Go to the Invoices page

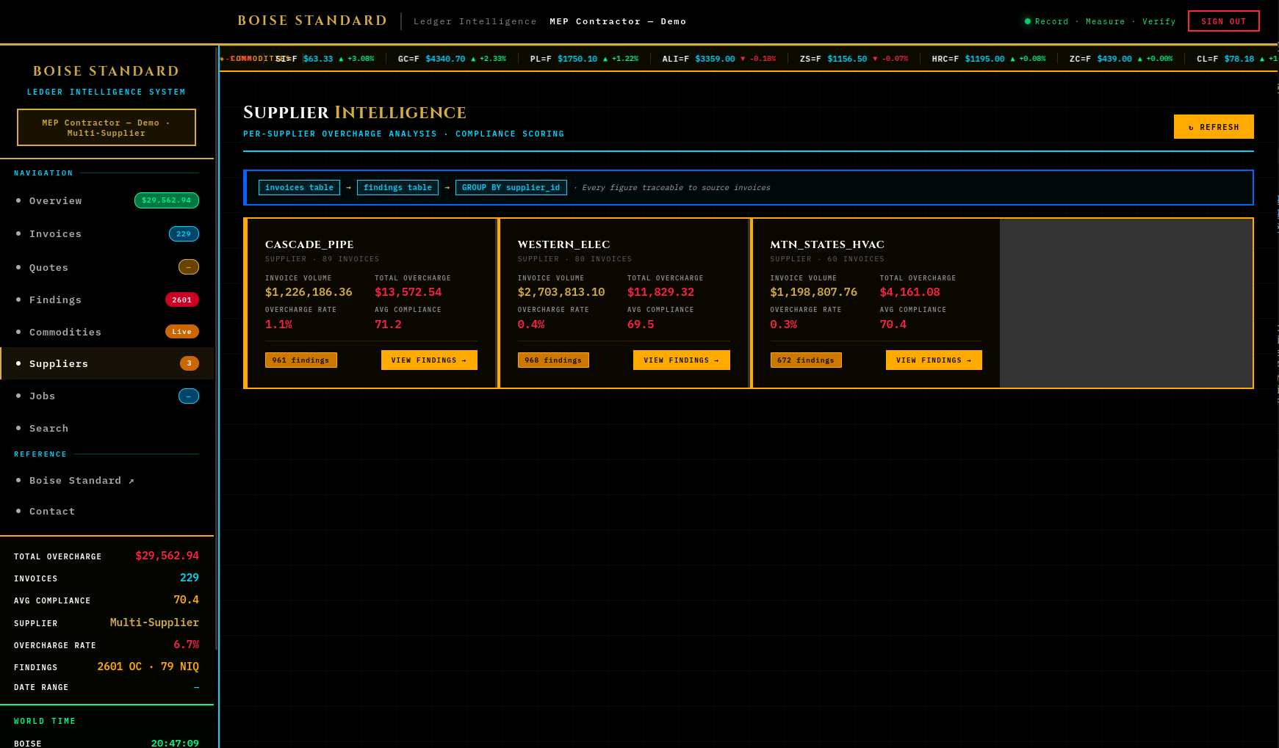point(107,234)
